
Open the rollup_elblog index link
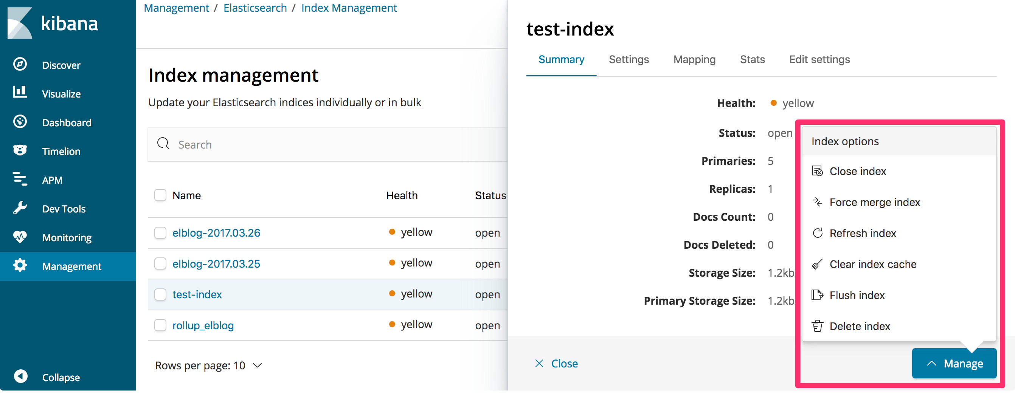coord(203,325)
